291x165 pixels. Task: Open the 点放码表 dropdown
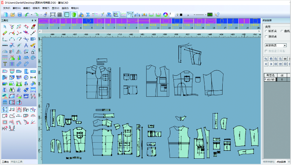275,45
